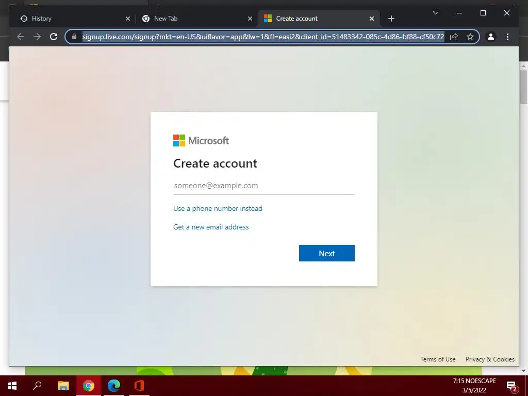Click Get a new email address
Screen dimensions: 528x396
[211, 227]
